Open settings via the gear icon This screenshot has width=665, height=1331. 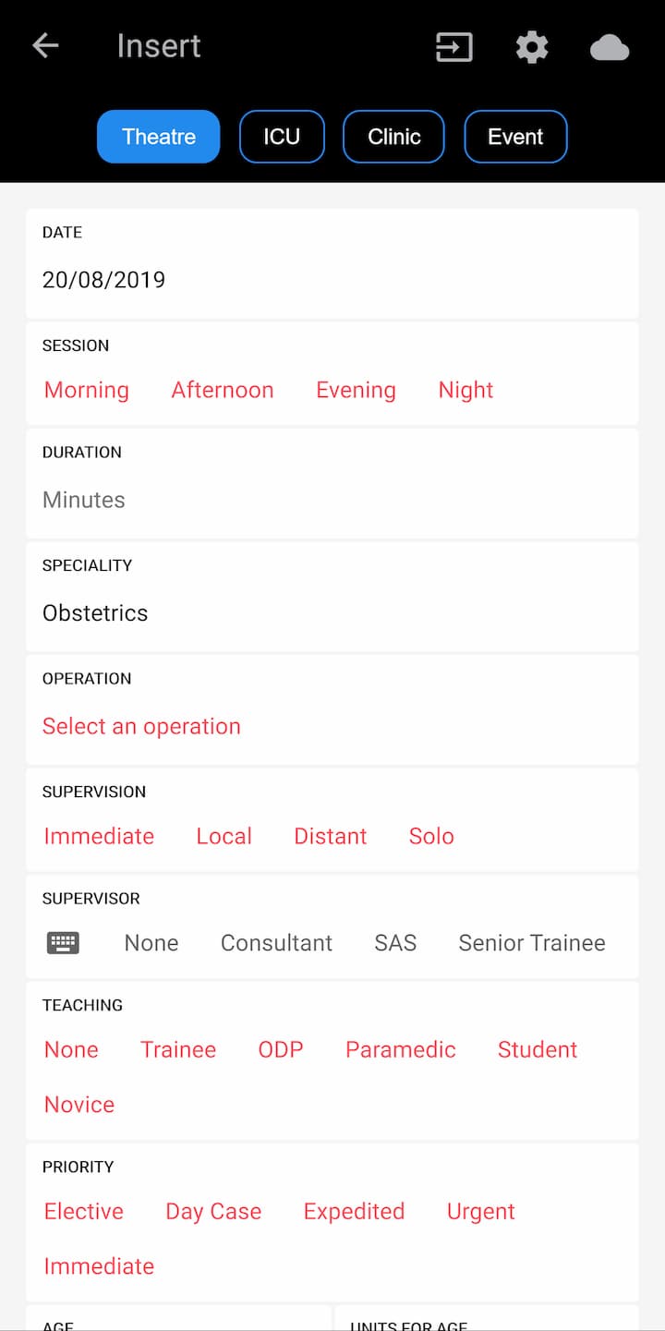(532, 47)
